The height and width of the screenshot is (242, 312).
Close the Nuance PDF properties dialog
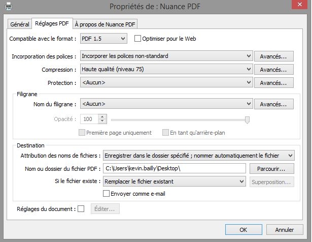pos(300,5)
